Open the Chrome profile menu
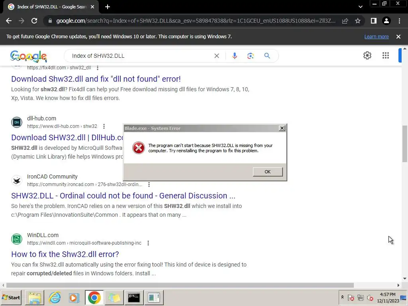408x306 pixels. 386,21
